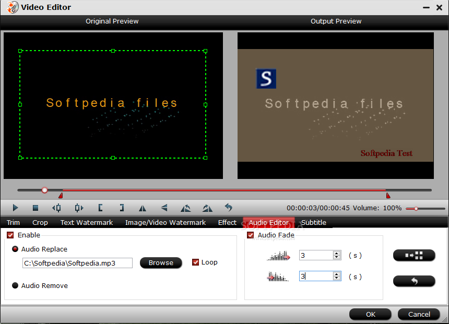Screen dimensions: 449x324
Task: Increase fade-in seconds with up arrow
Action: coord(337,253)
